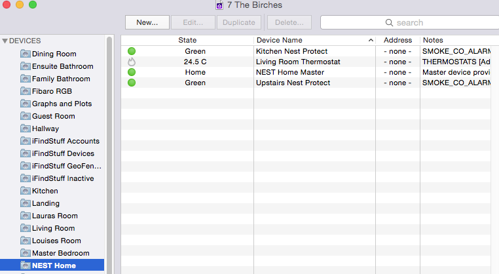Click the NEST Home folder icon
Viewport: 499px width, 274px height.
(26, 265)
